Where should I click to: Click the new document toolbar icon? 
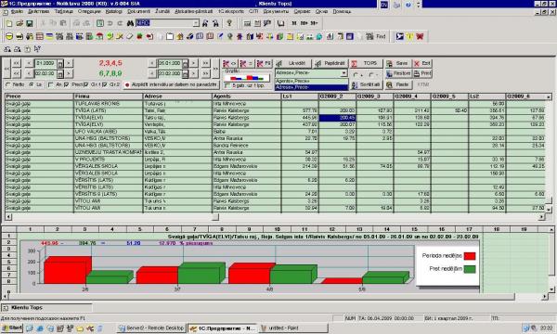[9, 23]
